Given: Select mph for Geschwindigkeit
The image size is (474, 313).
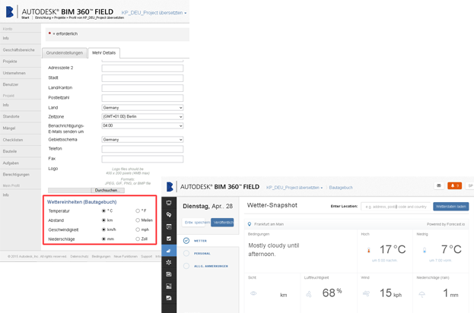Looking at the screenshot, I should (138, 229).
